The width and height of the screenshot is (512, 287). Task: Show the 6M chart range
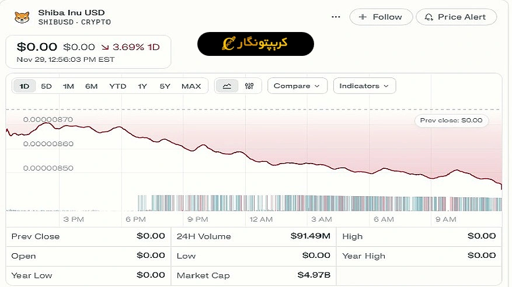click(x=91, y=86)
